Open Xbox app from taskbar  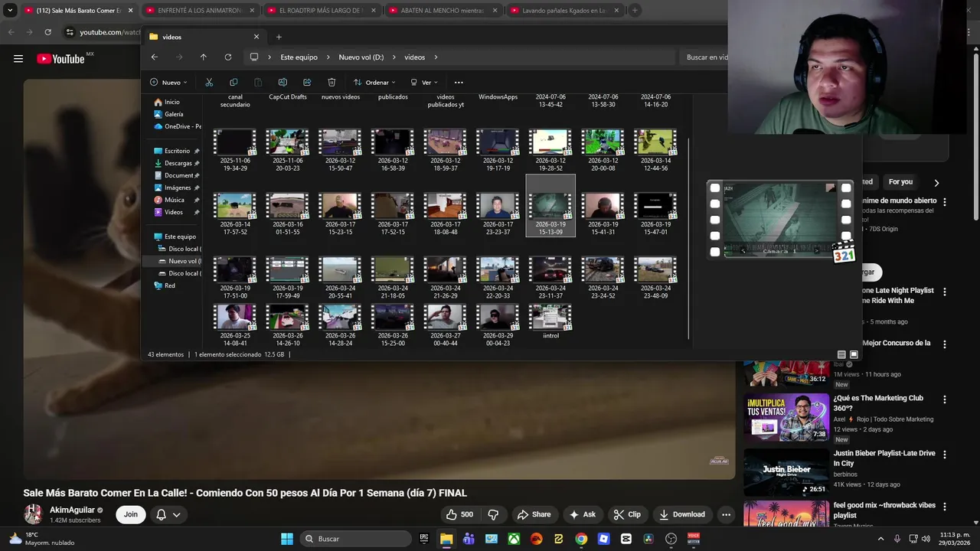pyautogui.click(x=514, y=539)
